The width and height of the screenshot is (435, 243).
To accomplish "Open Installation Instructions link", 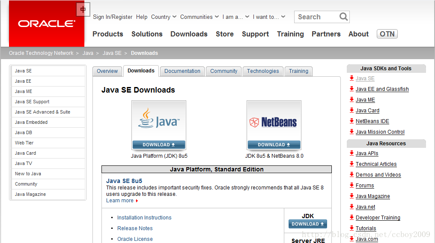I will point(144,218).
